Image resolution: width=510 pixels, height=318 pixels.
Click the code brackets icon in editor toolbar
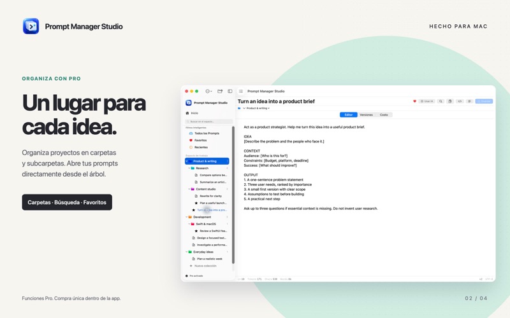pyautogui.click(x=460, y=101)
